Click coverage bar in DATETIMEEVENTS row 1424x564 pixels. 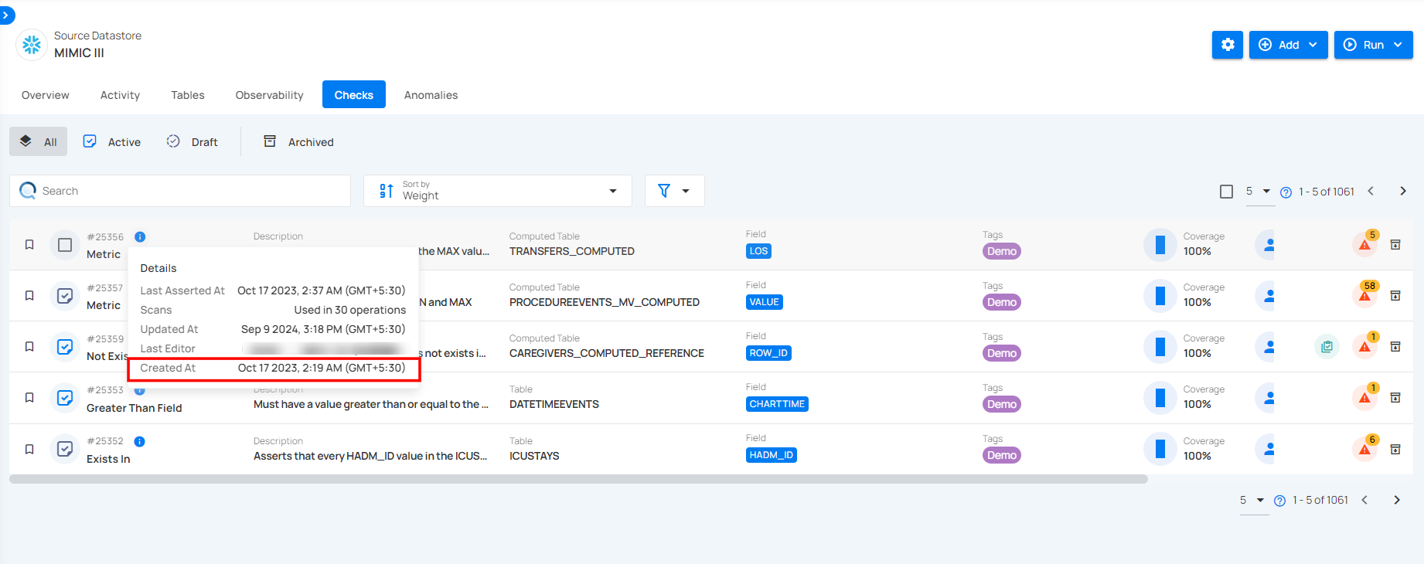click(x=1160, y=398)
